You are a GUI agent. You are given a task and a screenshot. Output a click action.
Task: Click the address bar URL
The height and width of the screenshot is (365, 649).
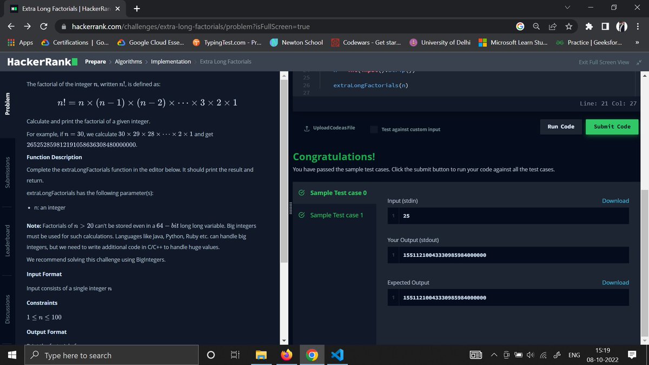pyautogui.click(x=190, y=26)
